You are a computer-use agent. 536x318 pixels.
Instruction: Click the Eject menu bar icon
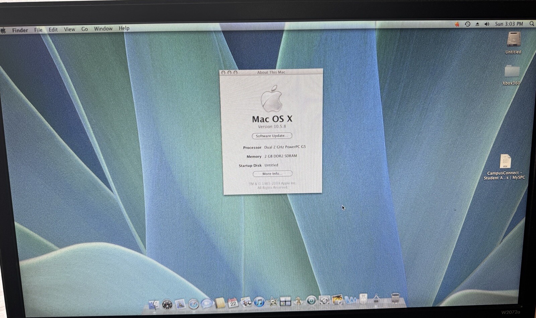pos(477,24)
